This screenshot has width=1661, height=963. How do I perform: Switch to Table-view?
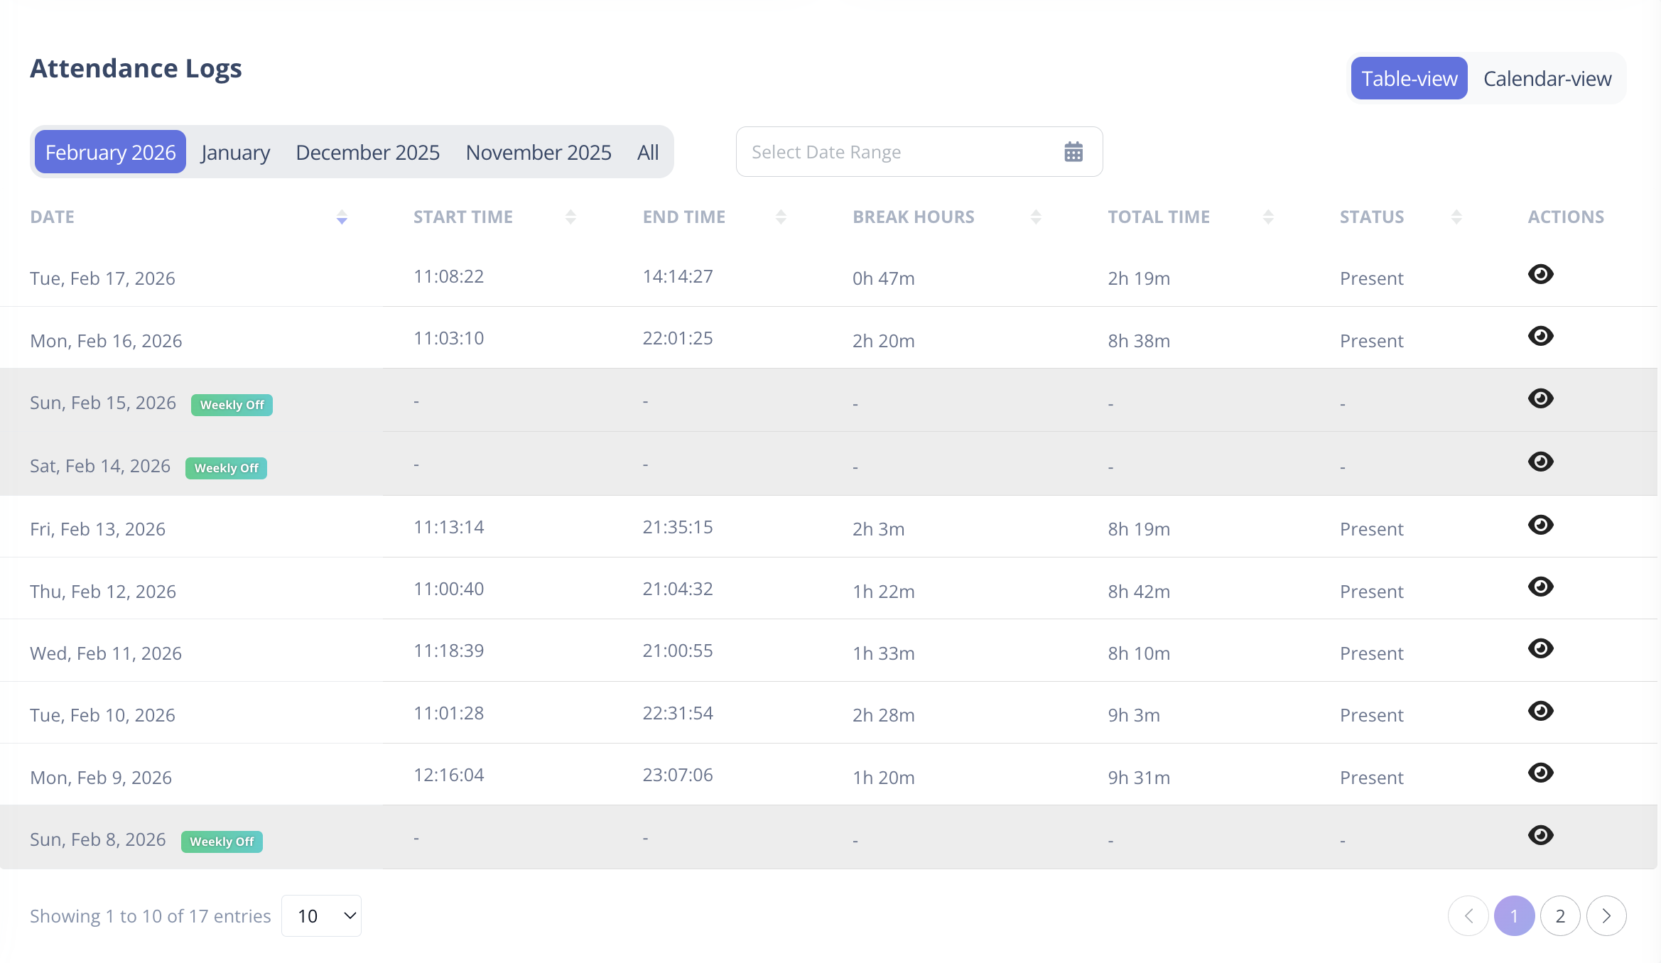[x=1409, y=78]
